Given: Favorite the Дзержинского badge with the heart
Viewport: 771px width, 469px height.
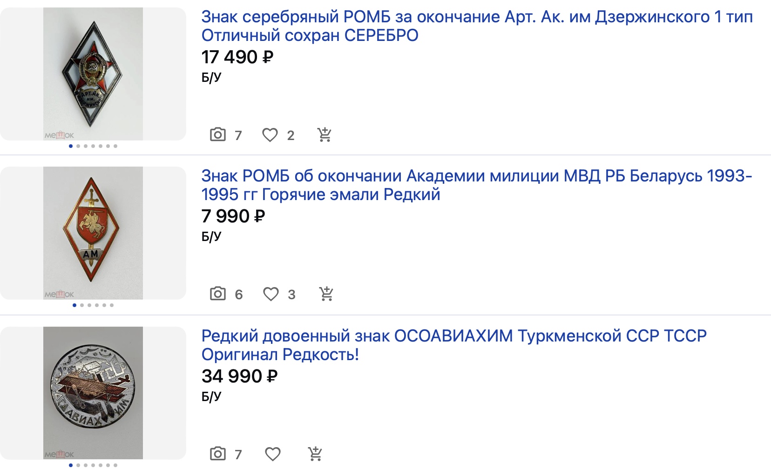Looking at the screenshot, I should [x=270, y=135].
